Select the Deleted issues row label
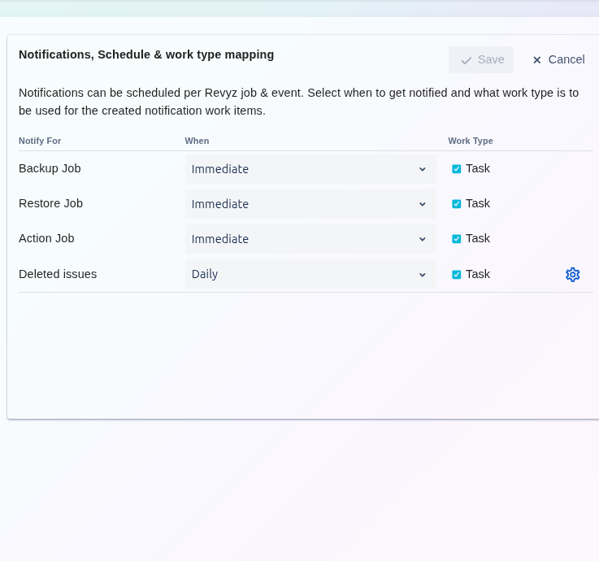Viewport: 599px width, 561px height. [58, 274]
